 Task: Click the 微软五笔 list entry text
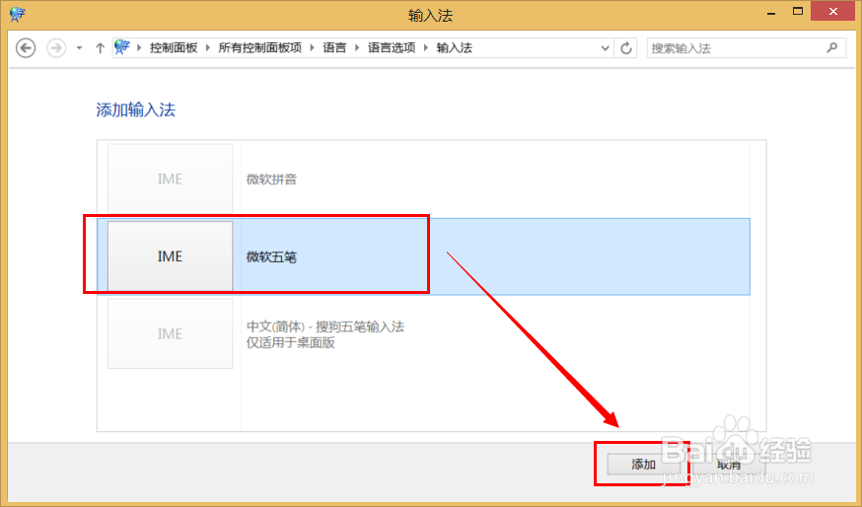(271, 256)
